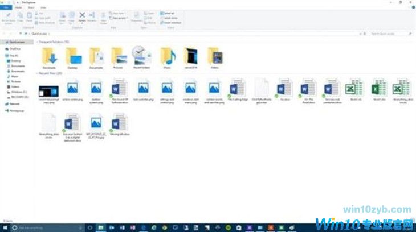Collapse the Recent files group
The width and height of the screenshot is (416, 232).
point(37,73)
